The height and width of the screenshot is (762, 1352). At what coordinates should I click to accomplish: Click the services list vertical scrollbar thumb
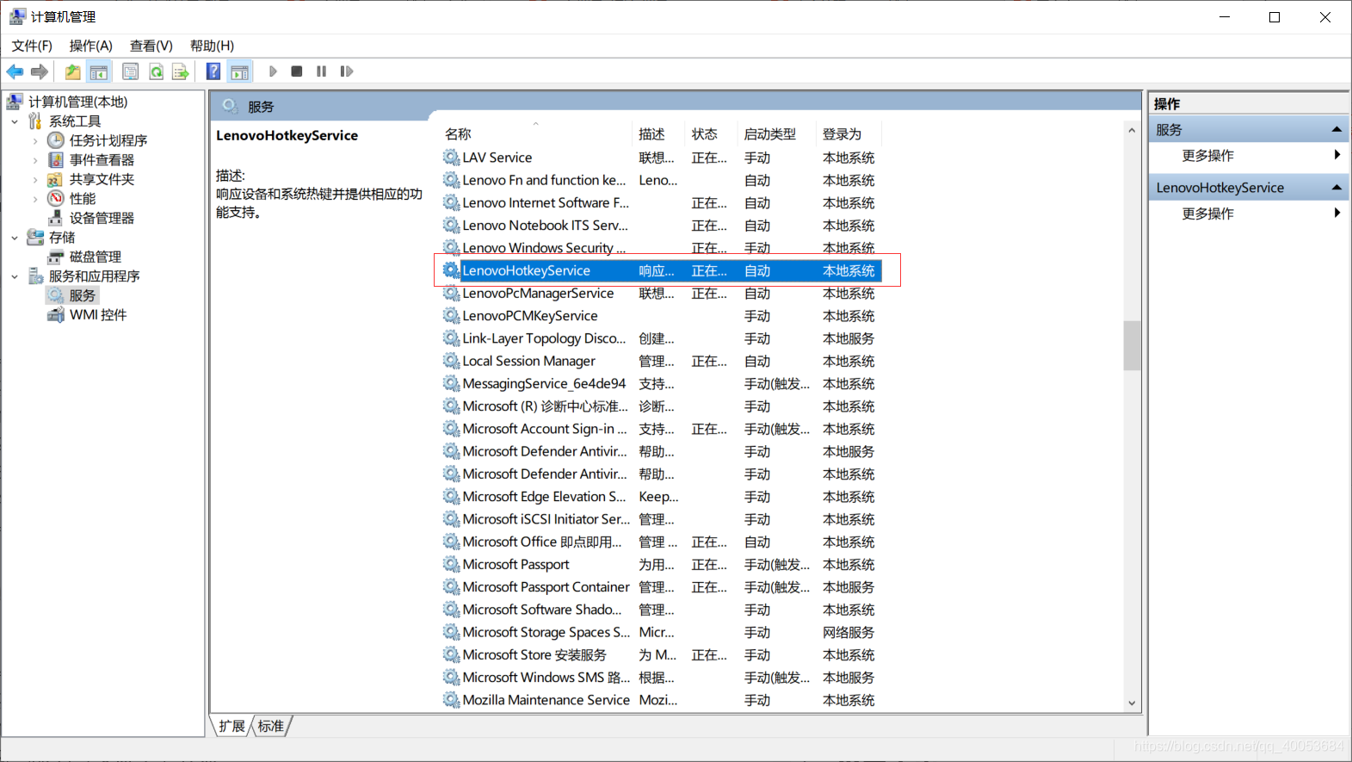(1132, 345)
